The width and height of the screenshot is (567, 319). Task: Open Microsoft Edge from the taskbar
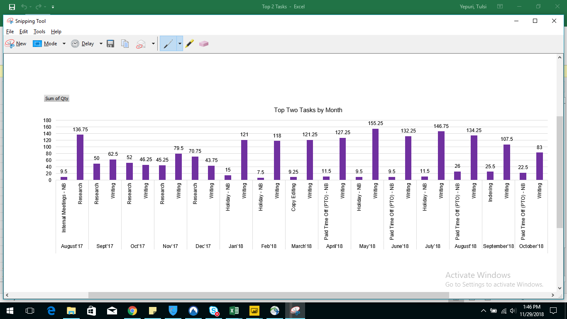point(51,310)
